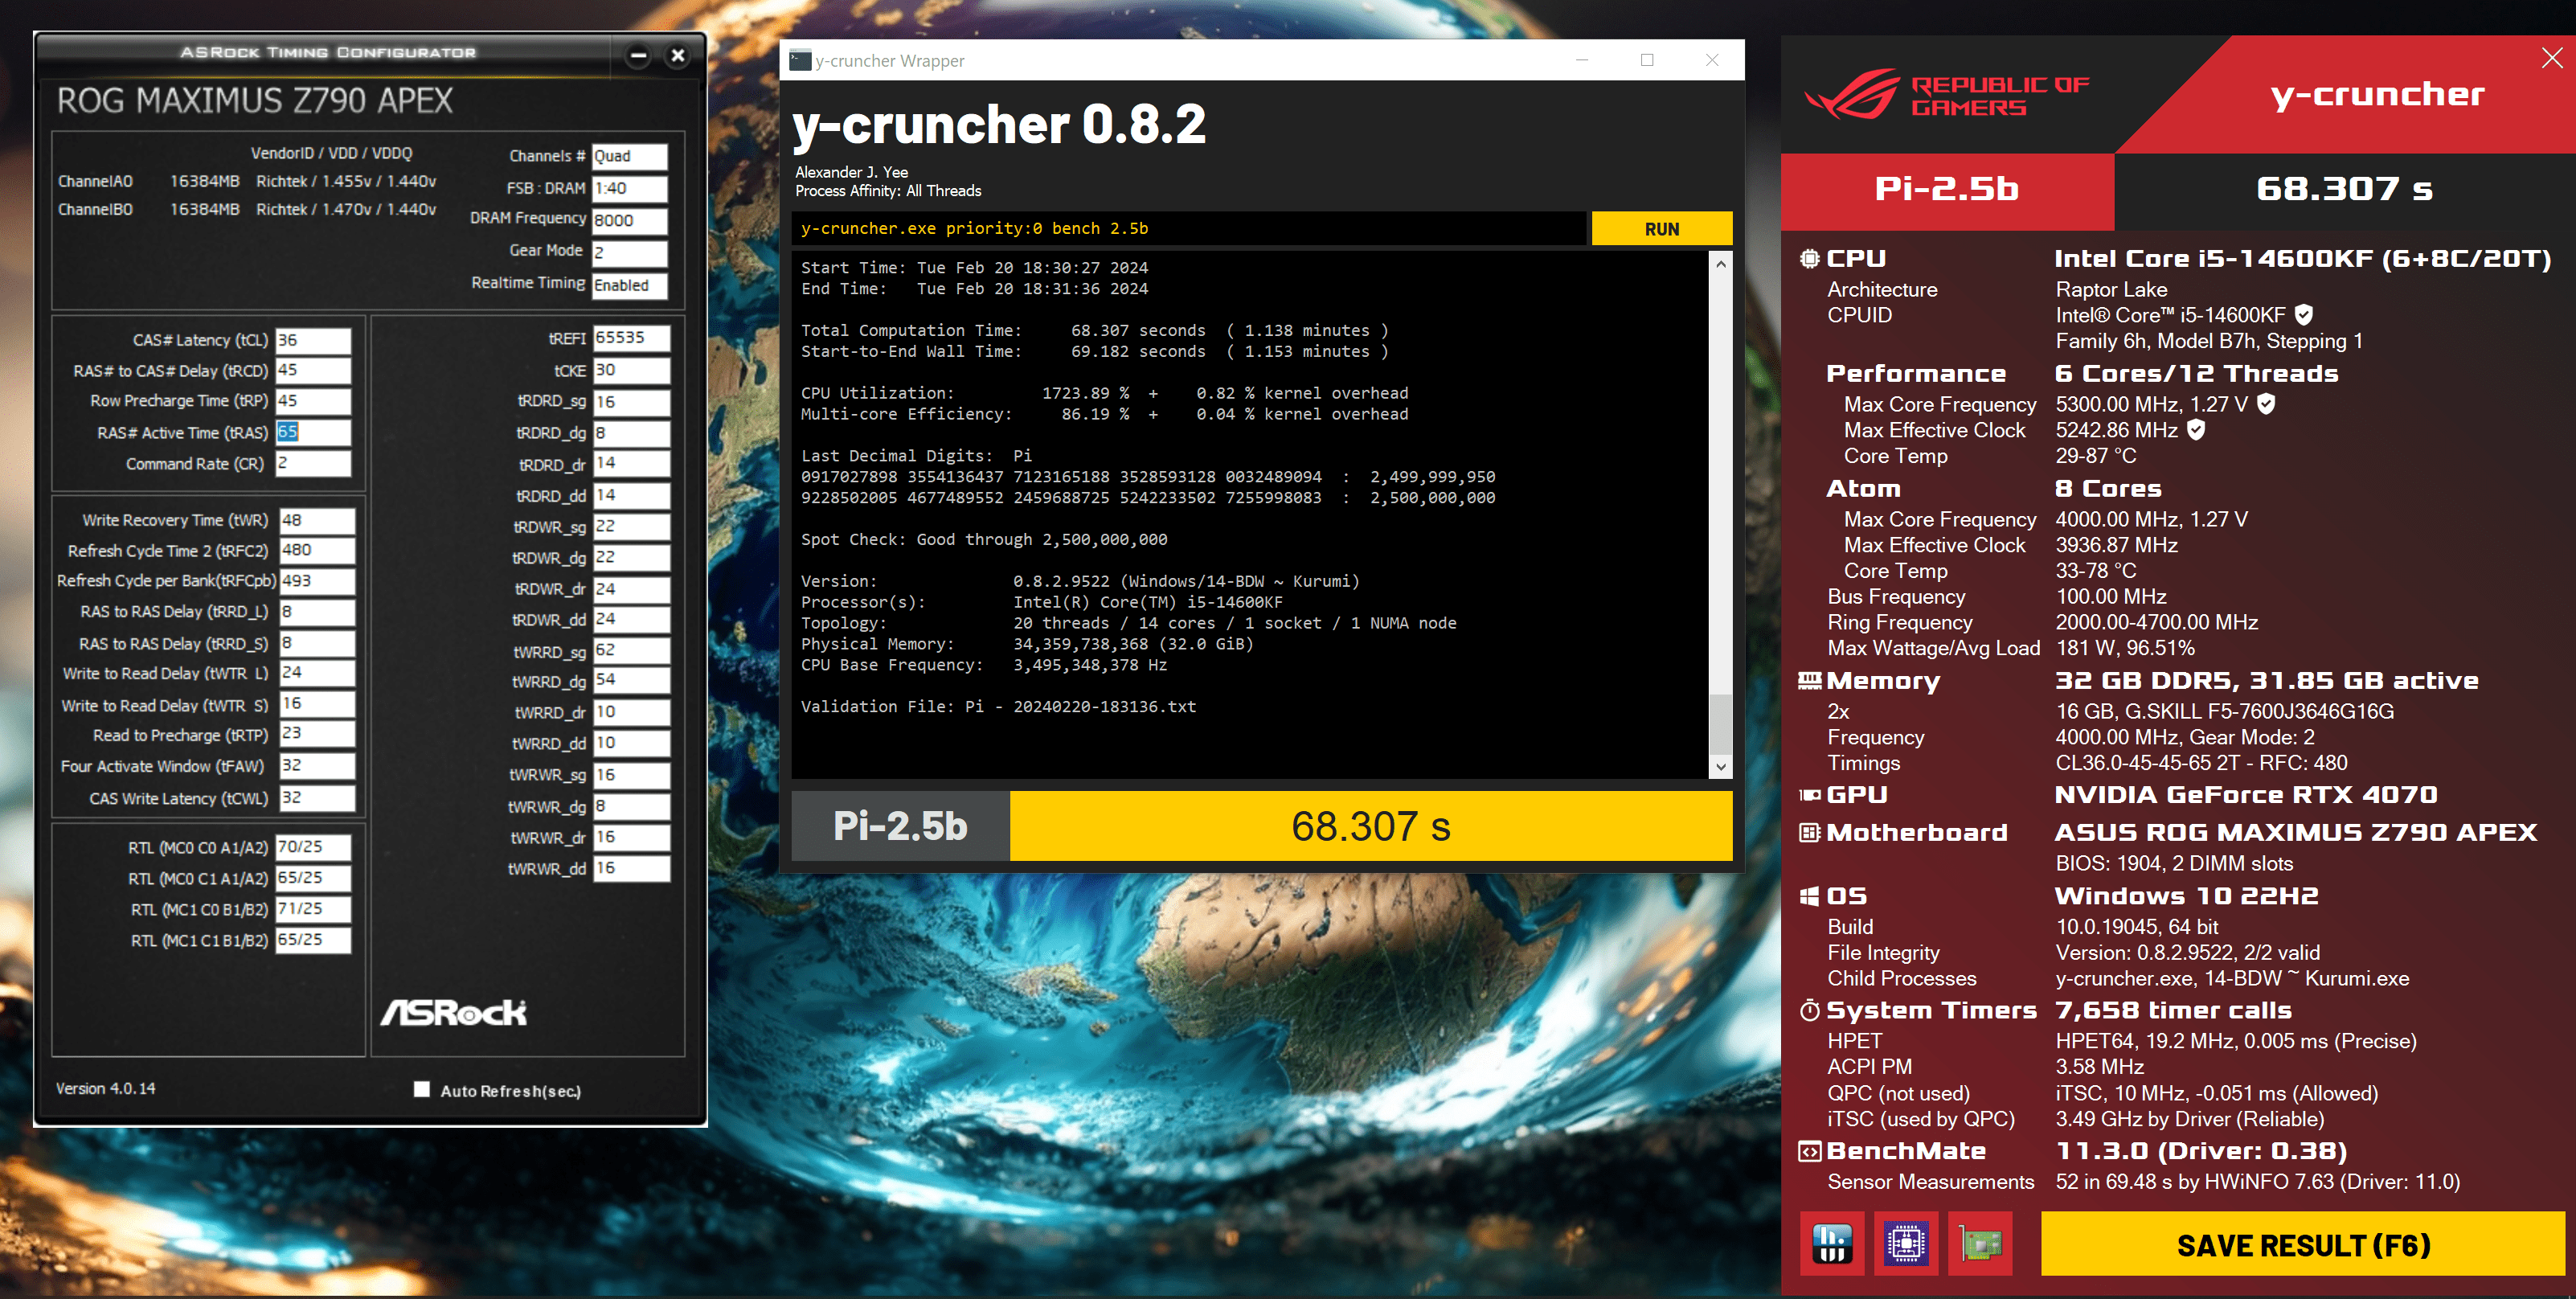Click the Pi-2.5b label in y-cruncher wrapper

coord(900,826)
